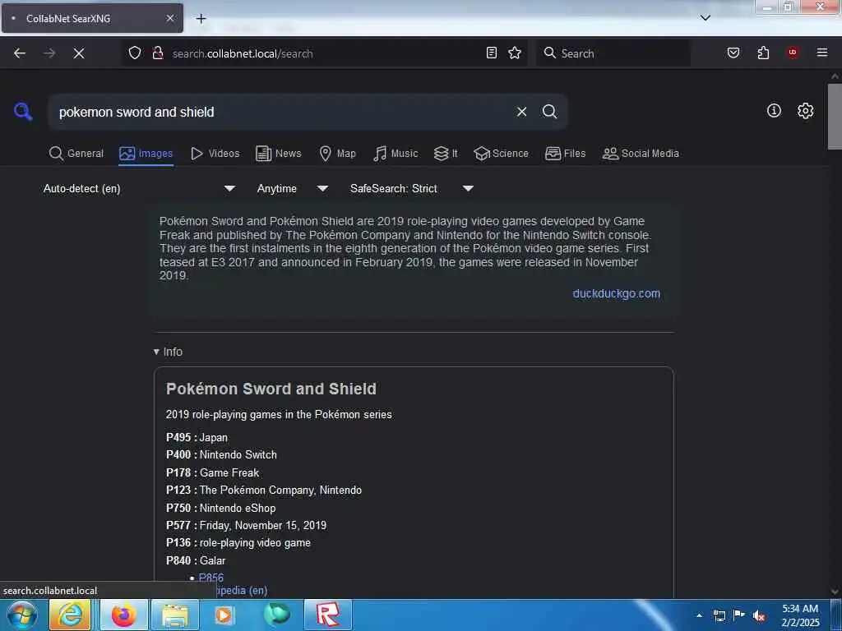Open the Firefox application menu
Screen dimensions: 842x631
(x=822, y=53)
